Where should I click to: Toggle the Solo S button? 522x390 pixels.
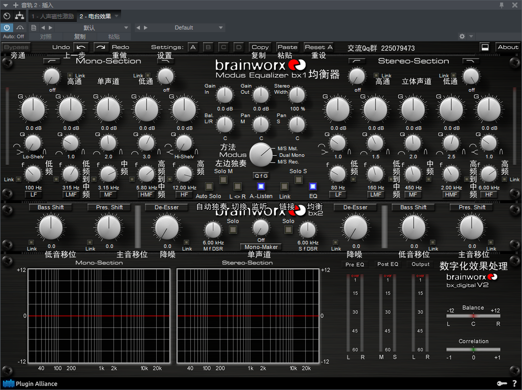coord(299,180)
